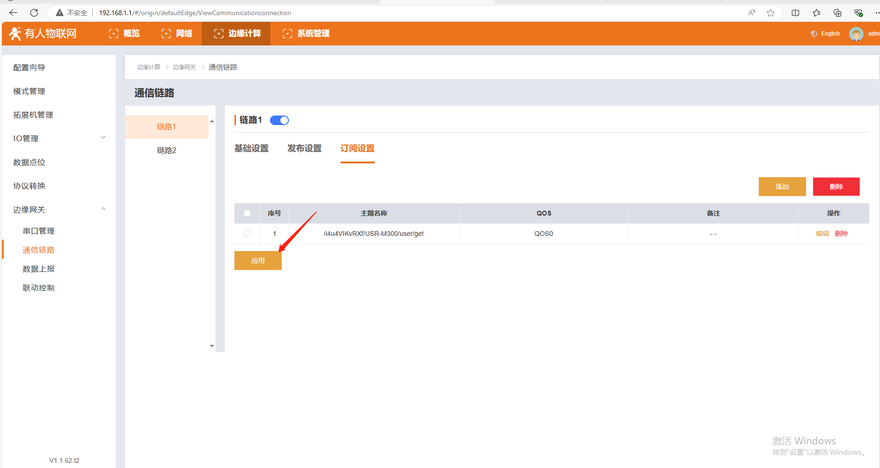
Task: Open the 发布设置 tab
Action: 305,148
